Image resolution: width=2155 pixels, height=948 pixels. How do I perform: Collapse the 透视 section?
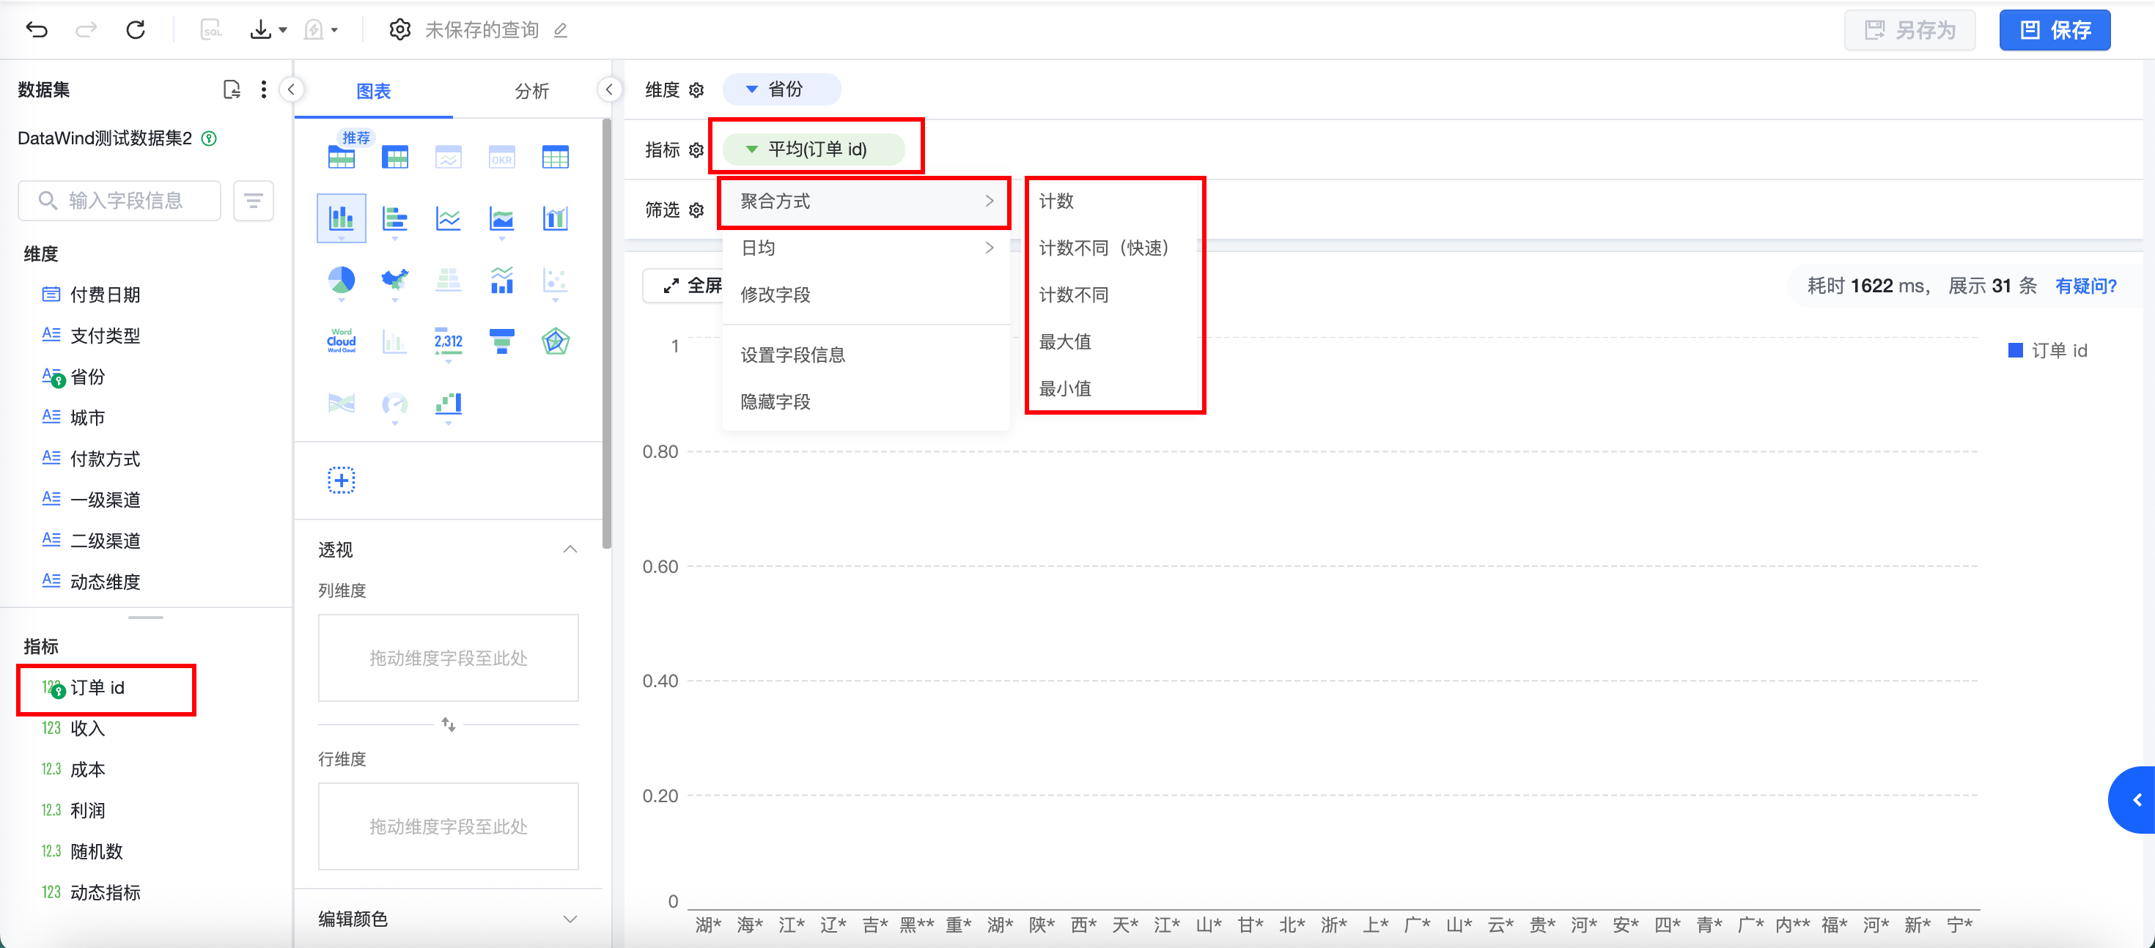coord(570,549)
